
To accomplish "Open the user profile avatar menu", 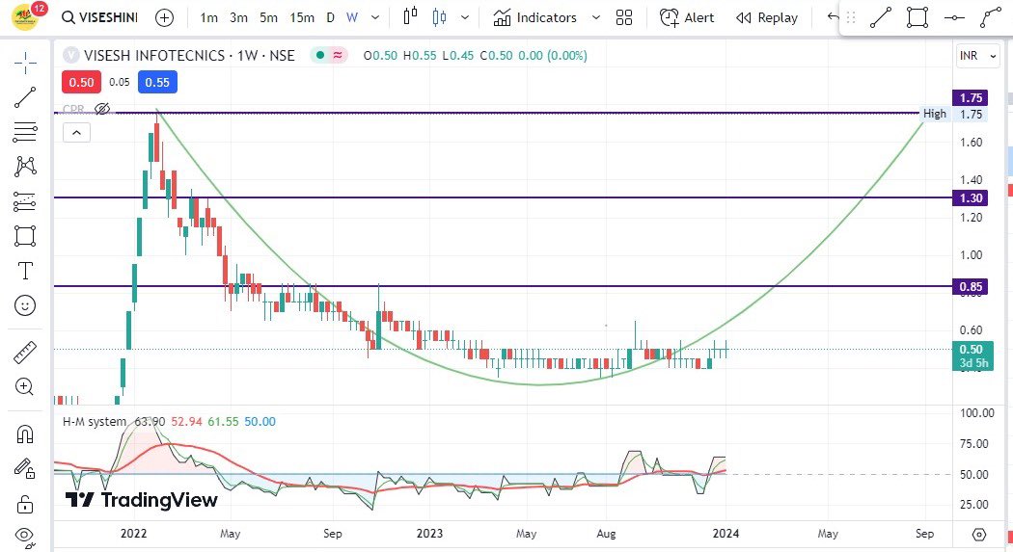I will point(24,16).
